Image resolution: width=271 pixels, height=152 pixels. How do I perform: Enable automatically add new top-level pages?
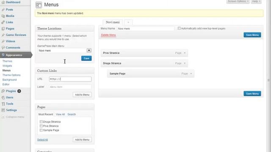point(179,28)
